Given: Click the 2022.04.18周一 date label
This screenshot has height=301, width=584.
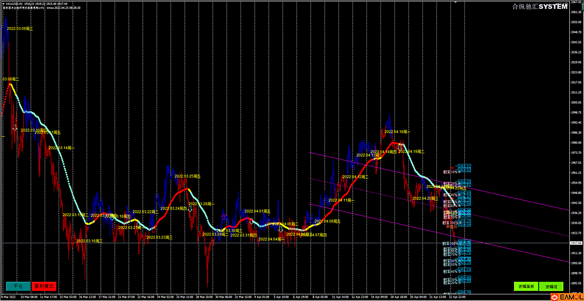Looking at the screenshot, I should [x=397, y=132].
